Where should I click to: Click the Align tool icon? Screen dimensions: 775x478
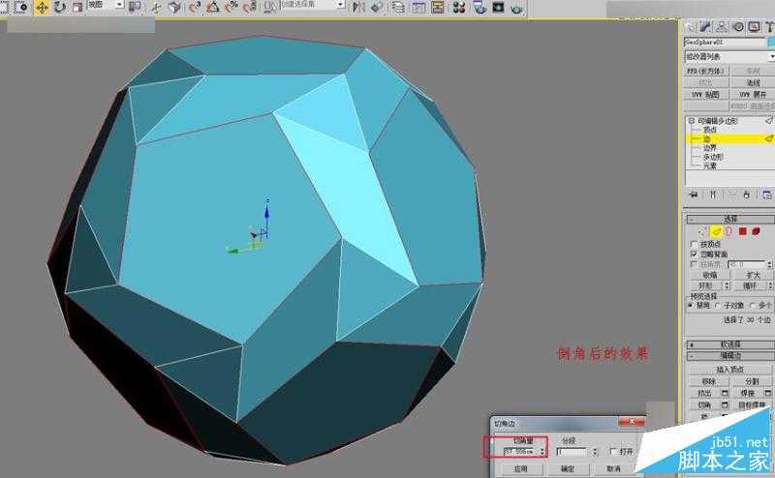(x=377, y=7)
